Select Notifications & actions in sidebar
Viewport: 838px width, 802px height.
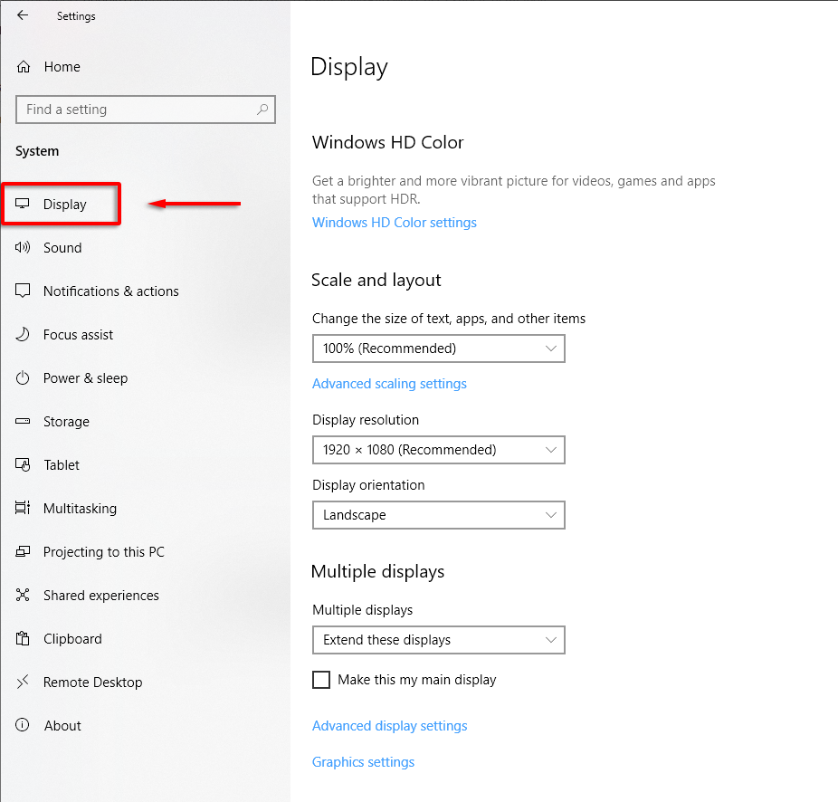[x=110, y=291]
